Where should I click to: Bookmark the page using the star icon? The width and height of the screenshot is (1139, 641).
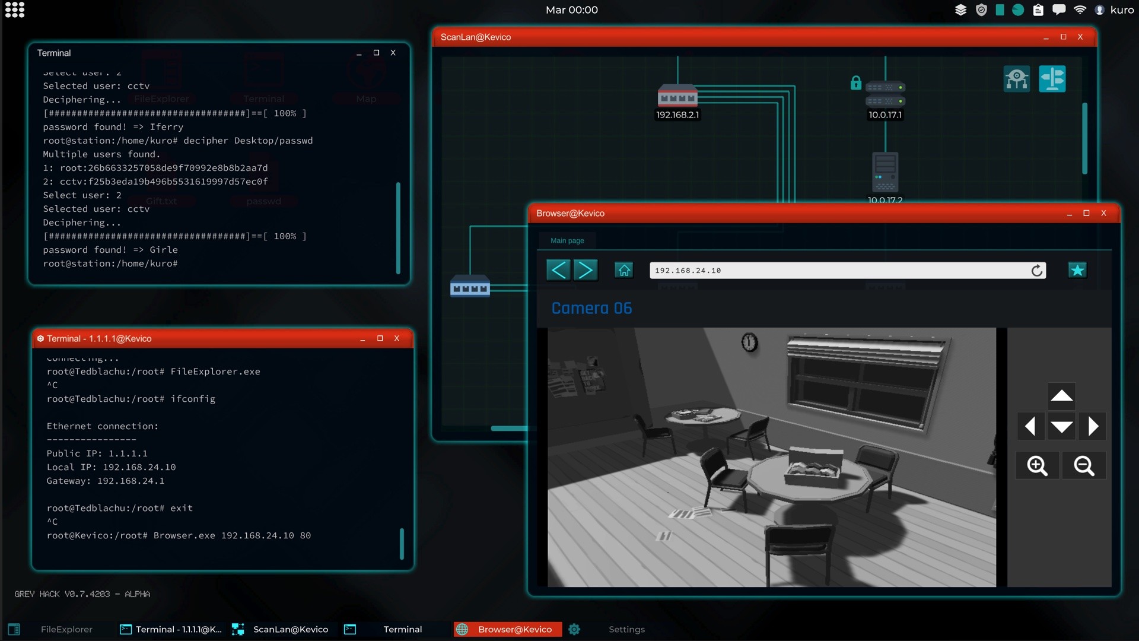point(1077,269)
